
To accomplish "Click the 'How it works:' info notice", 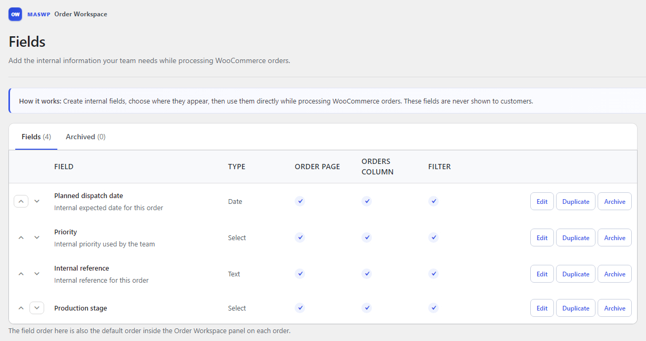I will point(327,101).
